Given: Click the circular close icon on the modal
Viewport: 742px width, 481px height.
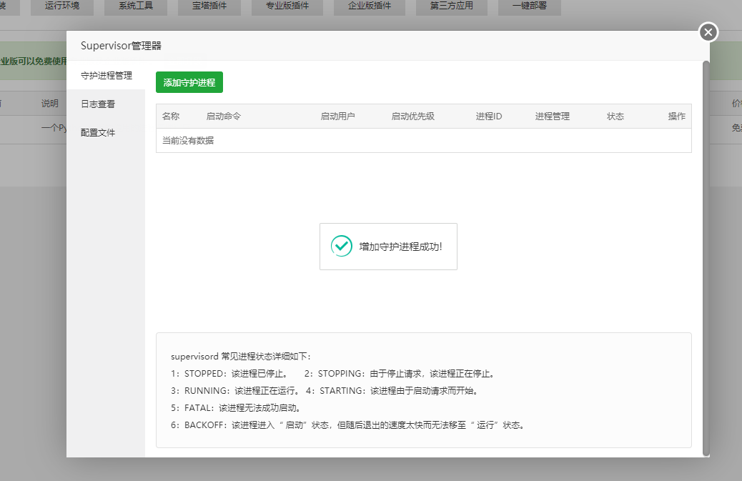Looking at the screenshot, I should point(708,31).
